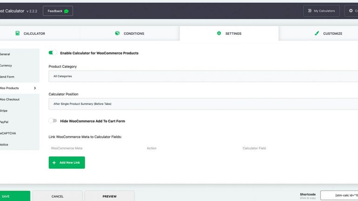Image resolution: width=358 pixels, height=201 pixels.
Task: Click the plus circle icon in header
Action: tap(351, 11)
